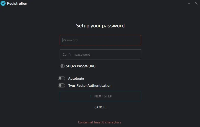Click the SHOW PASSWORD label
Viewport: 200px width, 127px height.
[81, 66]
